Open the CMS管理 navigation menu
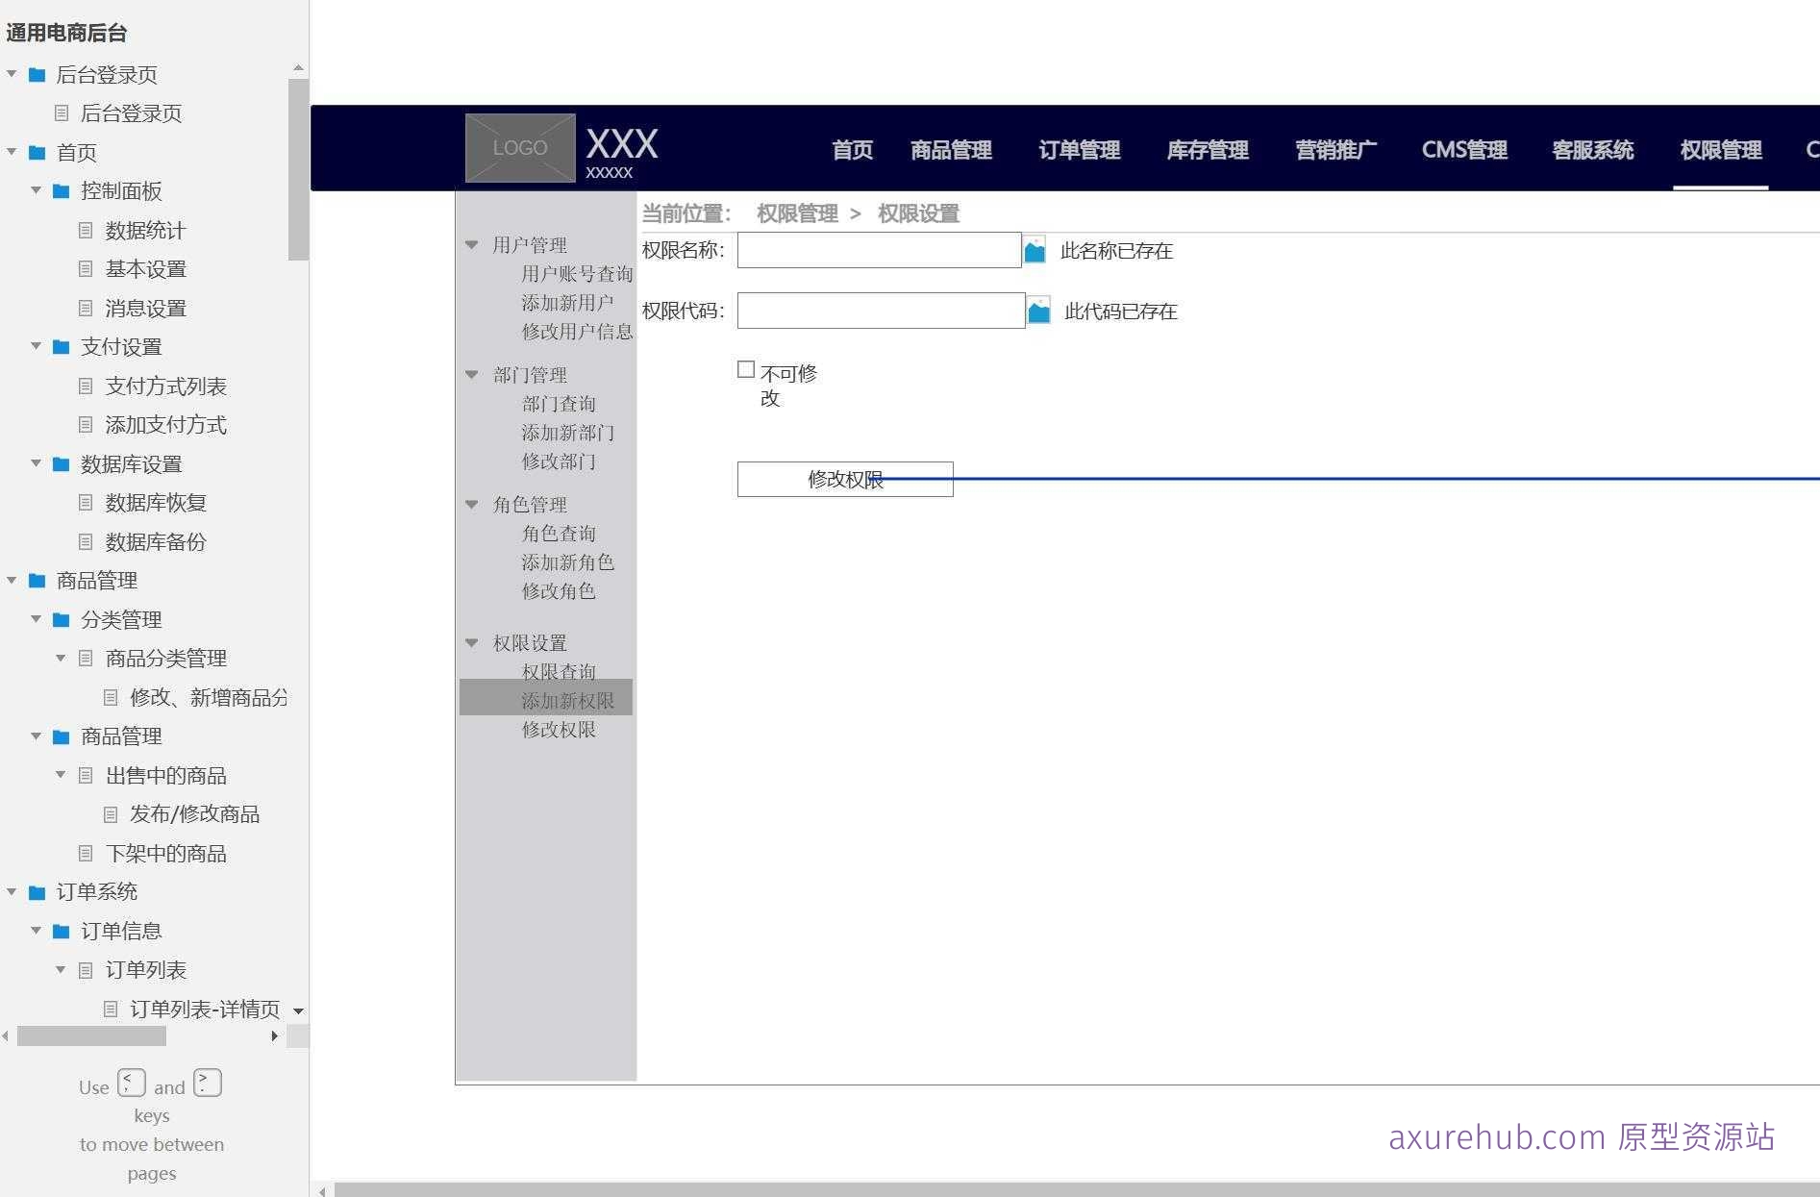This screenshot has width=1820, height=1197. coord(1464,150)
